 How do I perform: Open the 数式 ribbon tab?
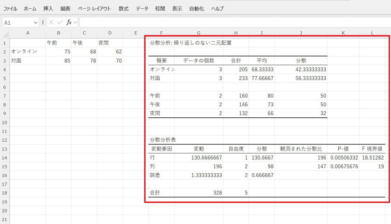pyautogui.click(x=123, y=8)
